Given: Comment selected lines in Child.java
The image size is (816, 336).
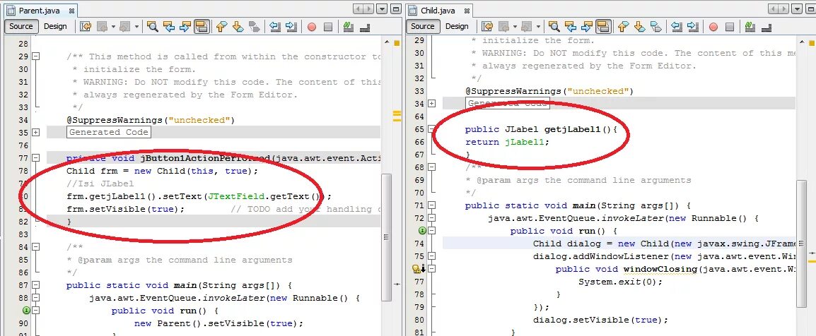Looking at the screenshot, I should click(750, 27).
